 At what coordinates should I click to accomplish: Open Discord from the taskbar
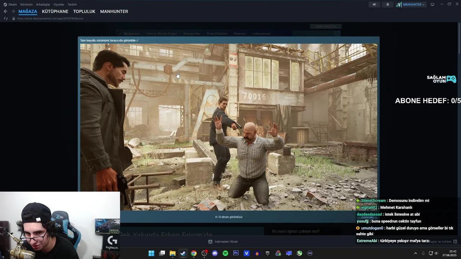tap(215, 253)
